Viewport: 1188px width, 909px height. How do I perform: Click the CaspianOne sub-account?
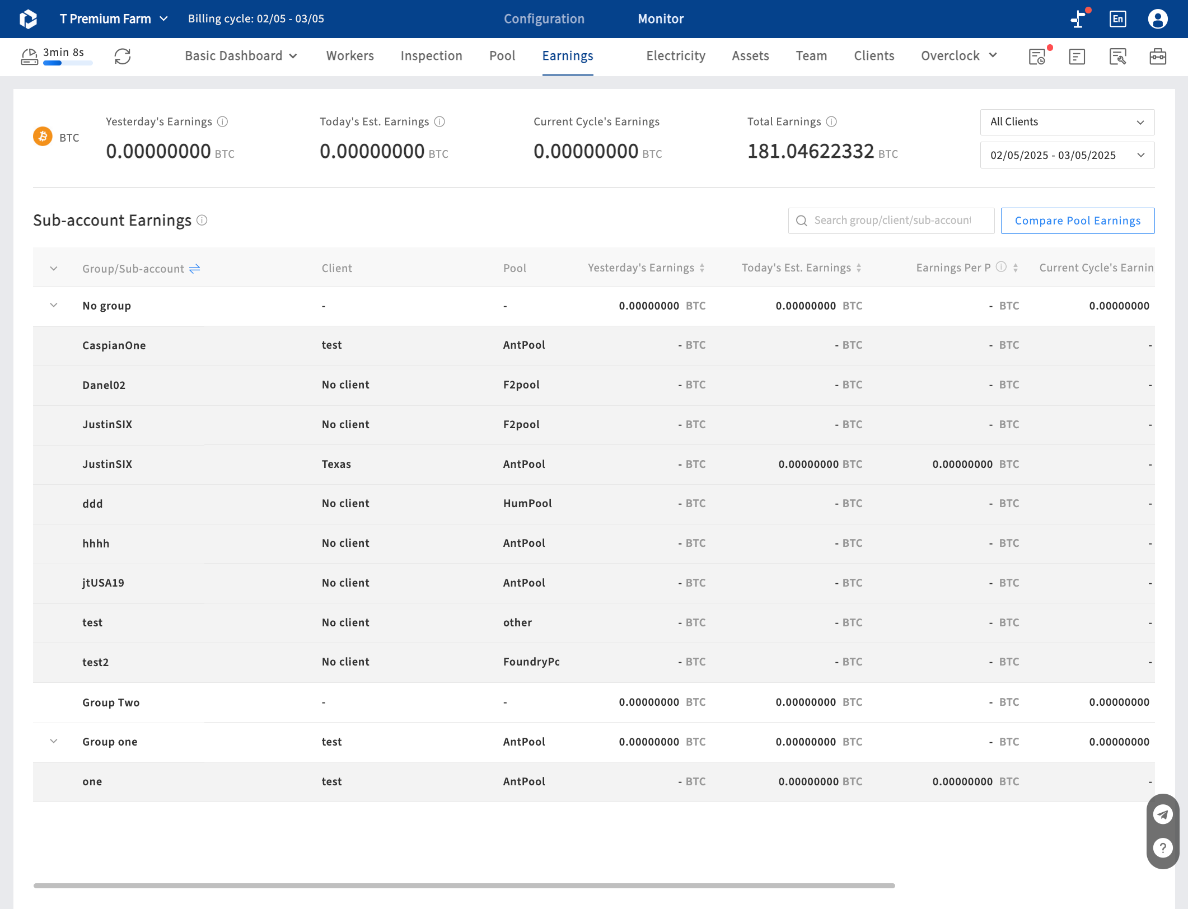pyautogui.click(x=114, y=345)
